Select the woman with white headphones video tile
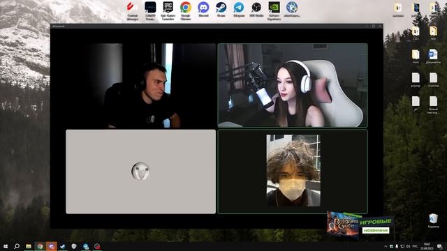447x251 pixels. click(x=293, y=85)
